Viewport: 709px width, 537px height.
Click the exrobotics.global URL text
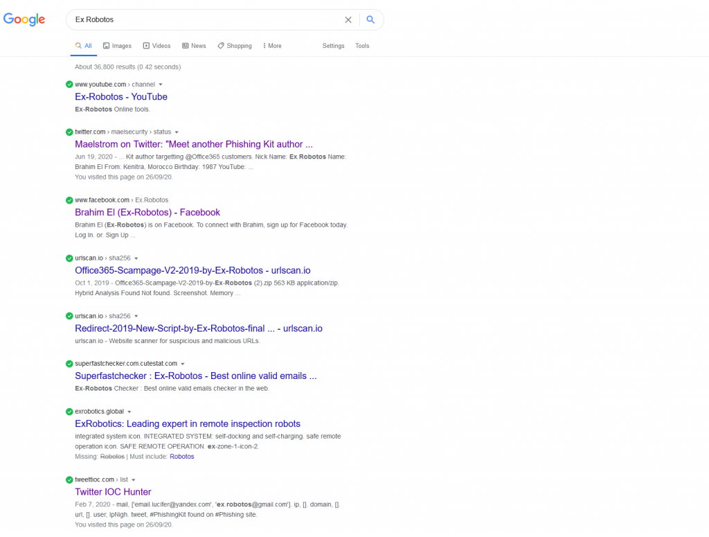pyautogui.click(x=100, y=412)
